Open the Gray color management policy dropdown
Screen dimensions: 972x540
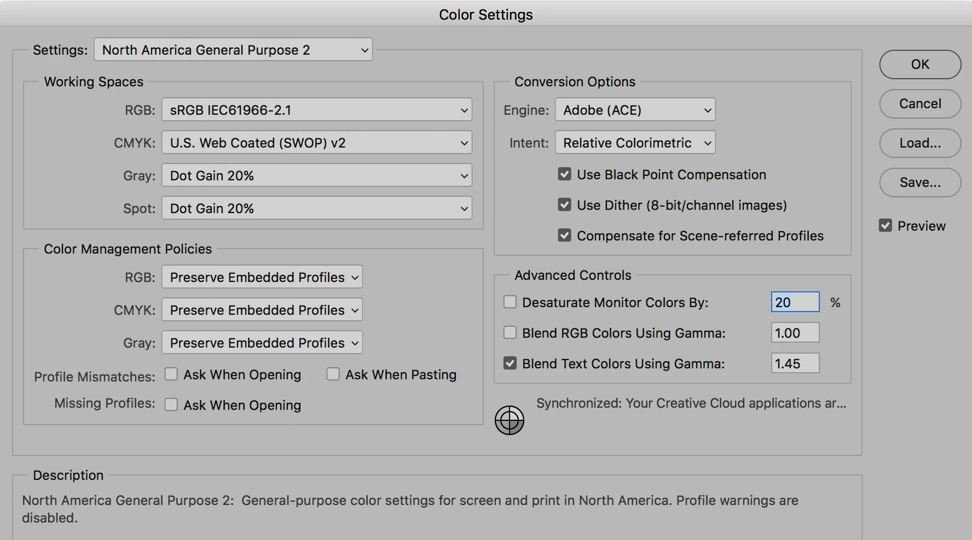click(x=262, y=343)
